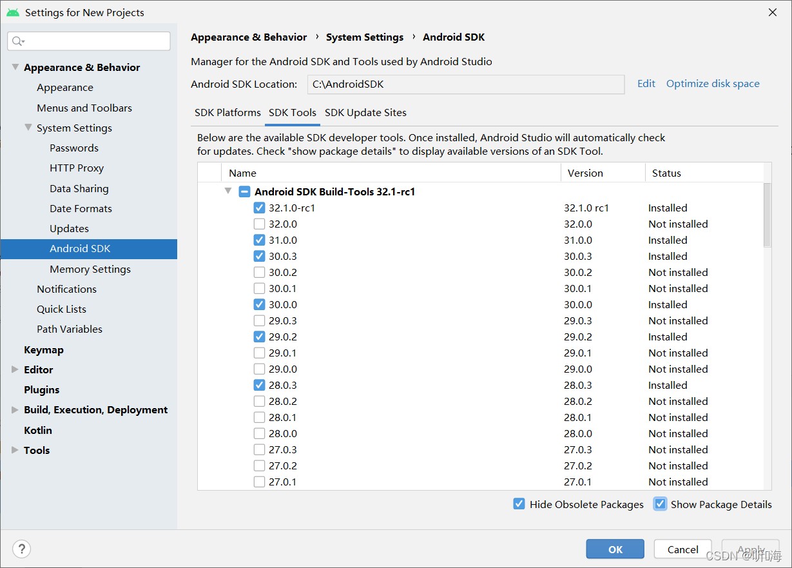Select Passwords in System Settings
This screenshot has height=568, width=792.
tap(74, 148)
